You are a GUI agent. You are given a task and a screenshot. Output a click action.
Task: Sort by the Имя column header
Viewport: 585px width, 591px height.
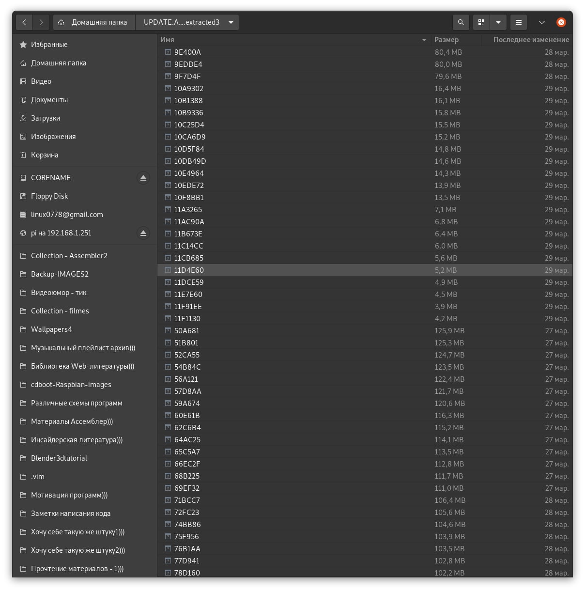click(294, 40)
